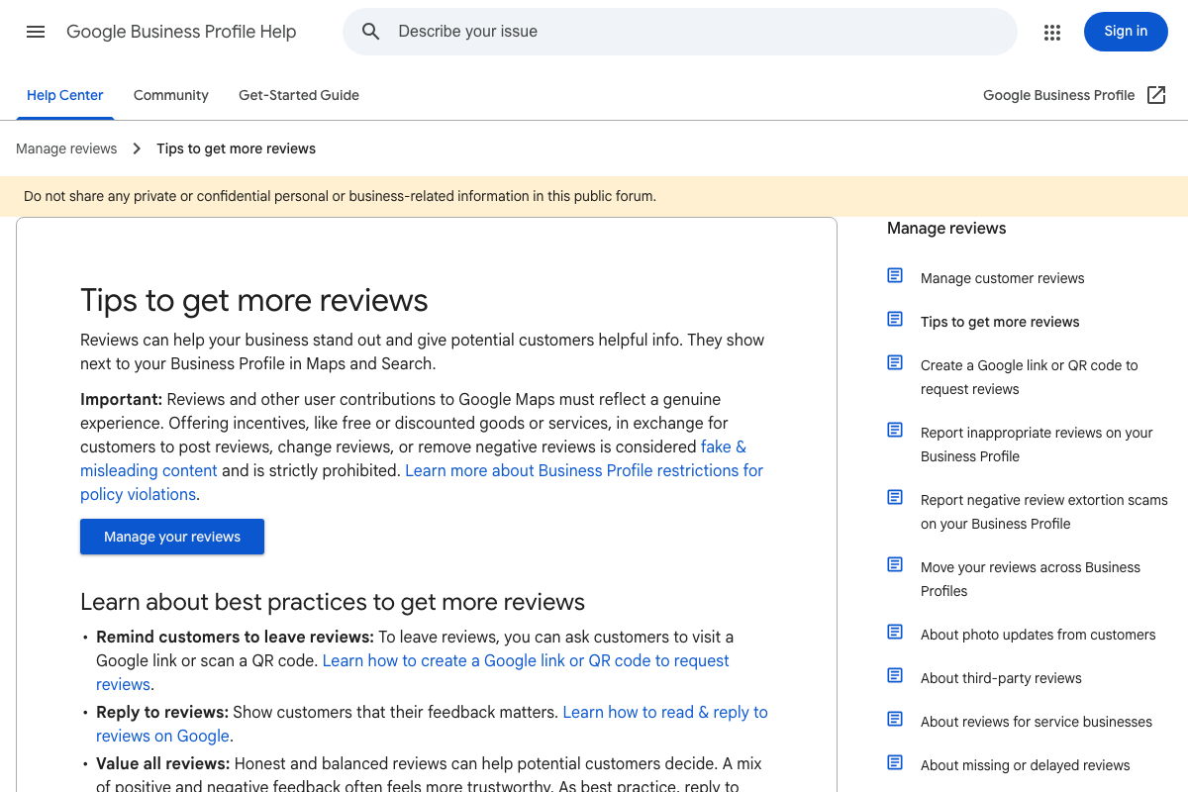The width and height of the screenshot is (1188, 792).
Task: Click article icon beside Create a Google link or QR code
Action: [x=895, y=362]
